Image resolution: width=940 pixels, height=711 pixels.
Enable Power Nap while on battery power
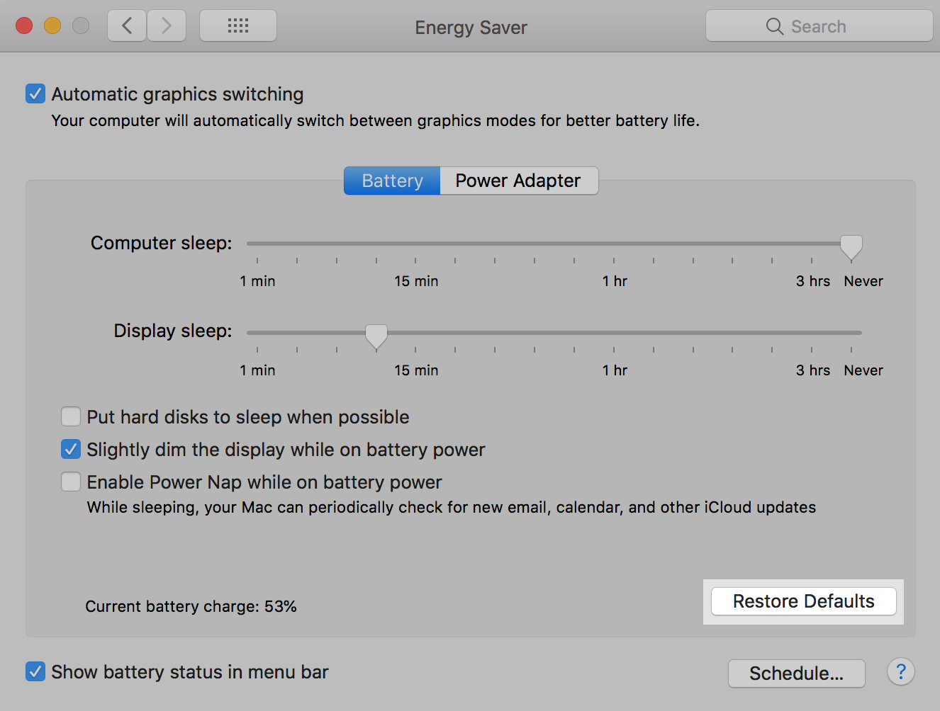point(70,482)
